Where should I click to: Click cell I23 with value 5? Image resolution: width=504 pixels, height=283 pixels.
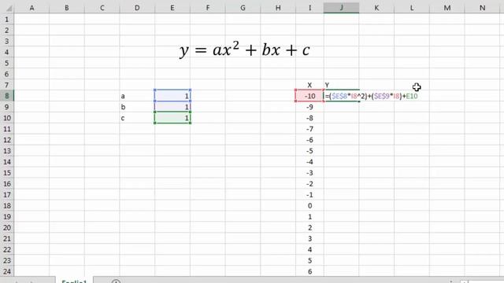point(309,260)
